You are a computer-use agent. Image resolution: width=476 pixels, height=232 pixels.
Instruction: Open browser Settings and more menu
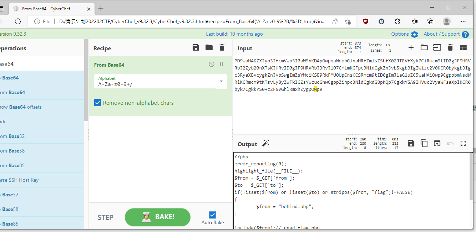point(463,21)
